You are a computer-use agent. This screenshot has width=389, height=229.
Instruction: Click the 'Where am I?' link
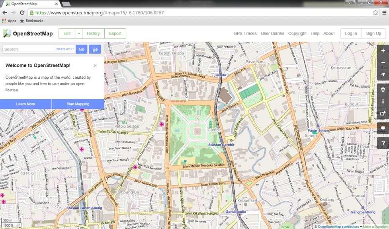click(x=65, y=49)
